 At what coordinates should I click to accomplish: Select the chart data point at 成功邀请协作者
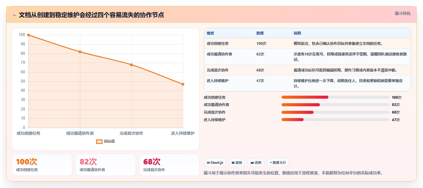(80, 52)
